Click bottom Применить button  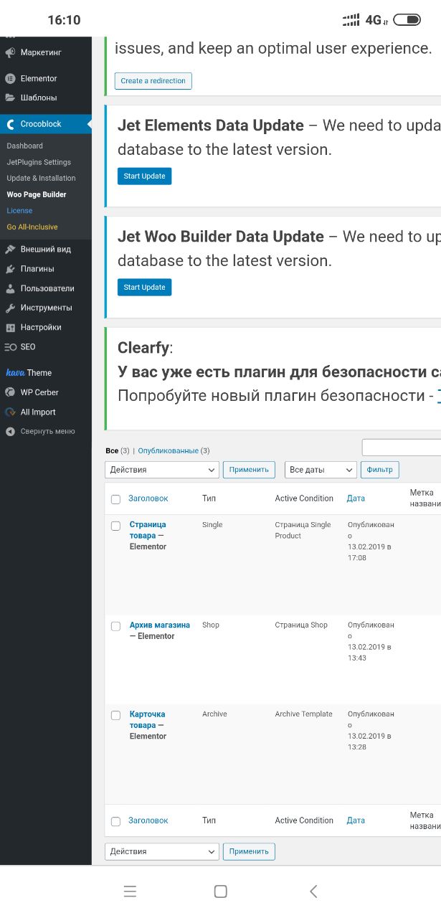[249, 851]
